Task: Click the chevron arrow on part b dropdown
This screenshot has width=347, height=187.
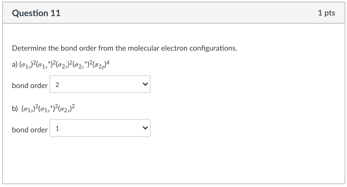Action: pos(145,129)
